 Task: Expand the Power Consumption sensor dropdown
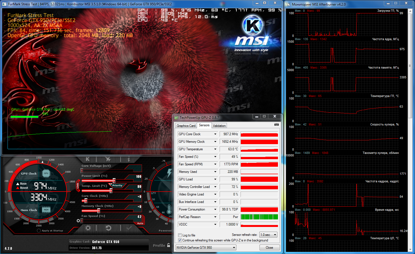215,209
